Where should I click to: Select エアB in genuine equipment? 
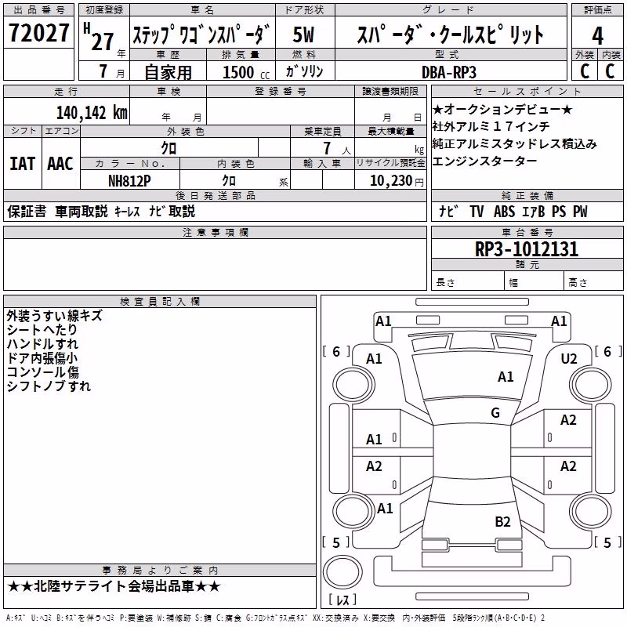534,211
